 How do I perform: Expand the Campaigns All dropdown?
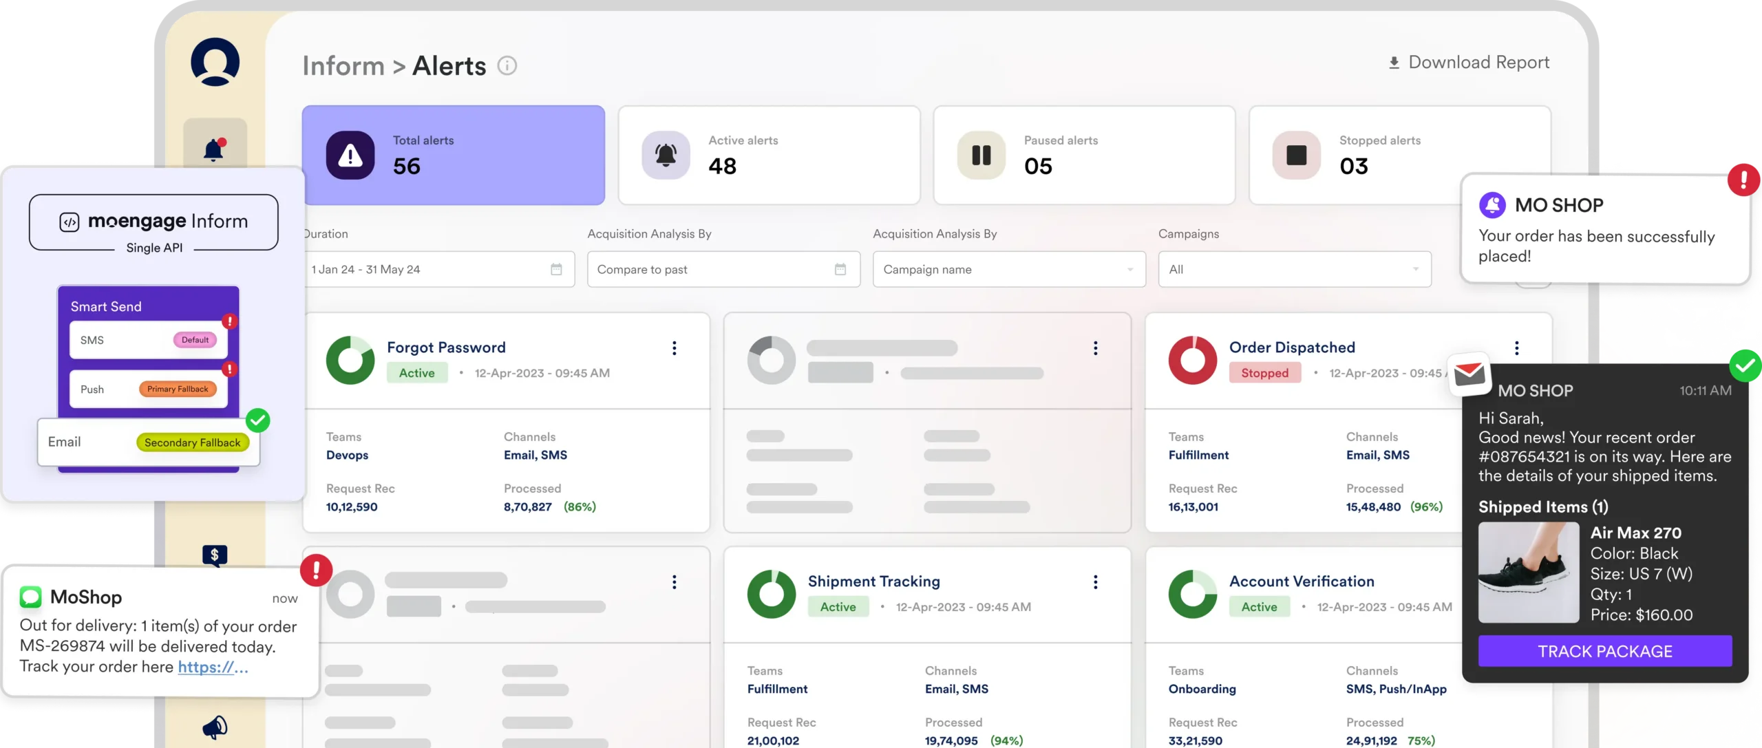tap(1295, 269)
